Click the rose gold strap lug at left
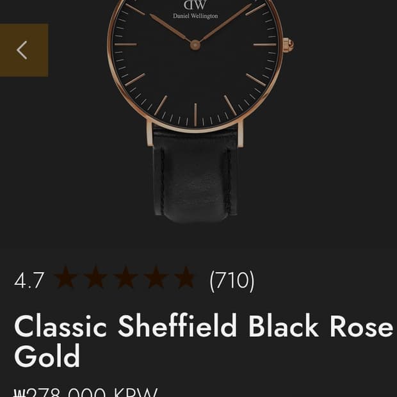The width and height of the screenshot is (397, 397). point(149,133)
